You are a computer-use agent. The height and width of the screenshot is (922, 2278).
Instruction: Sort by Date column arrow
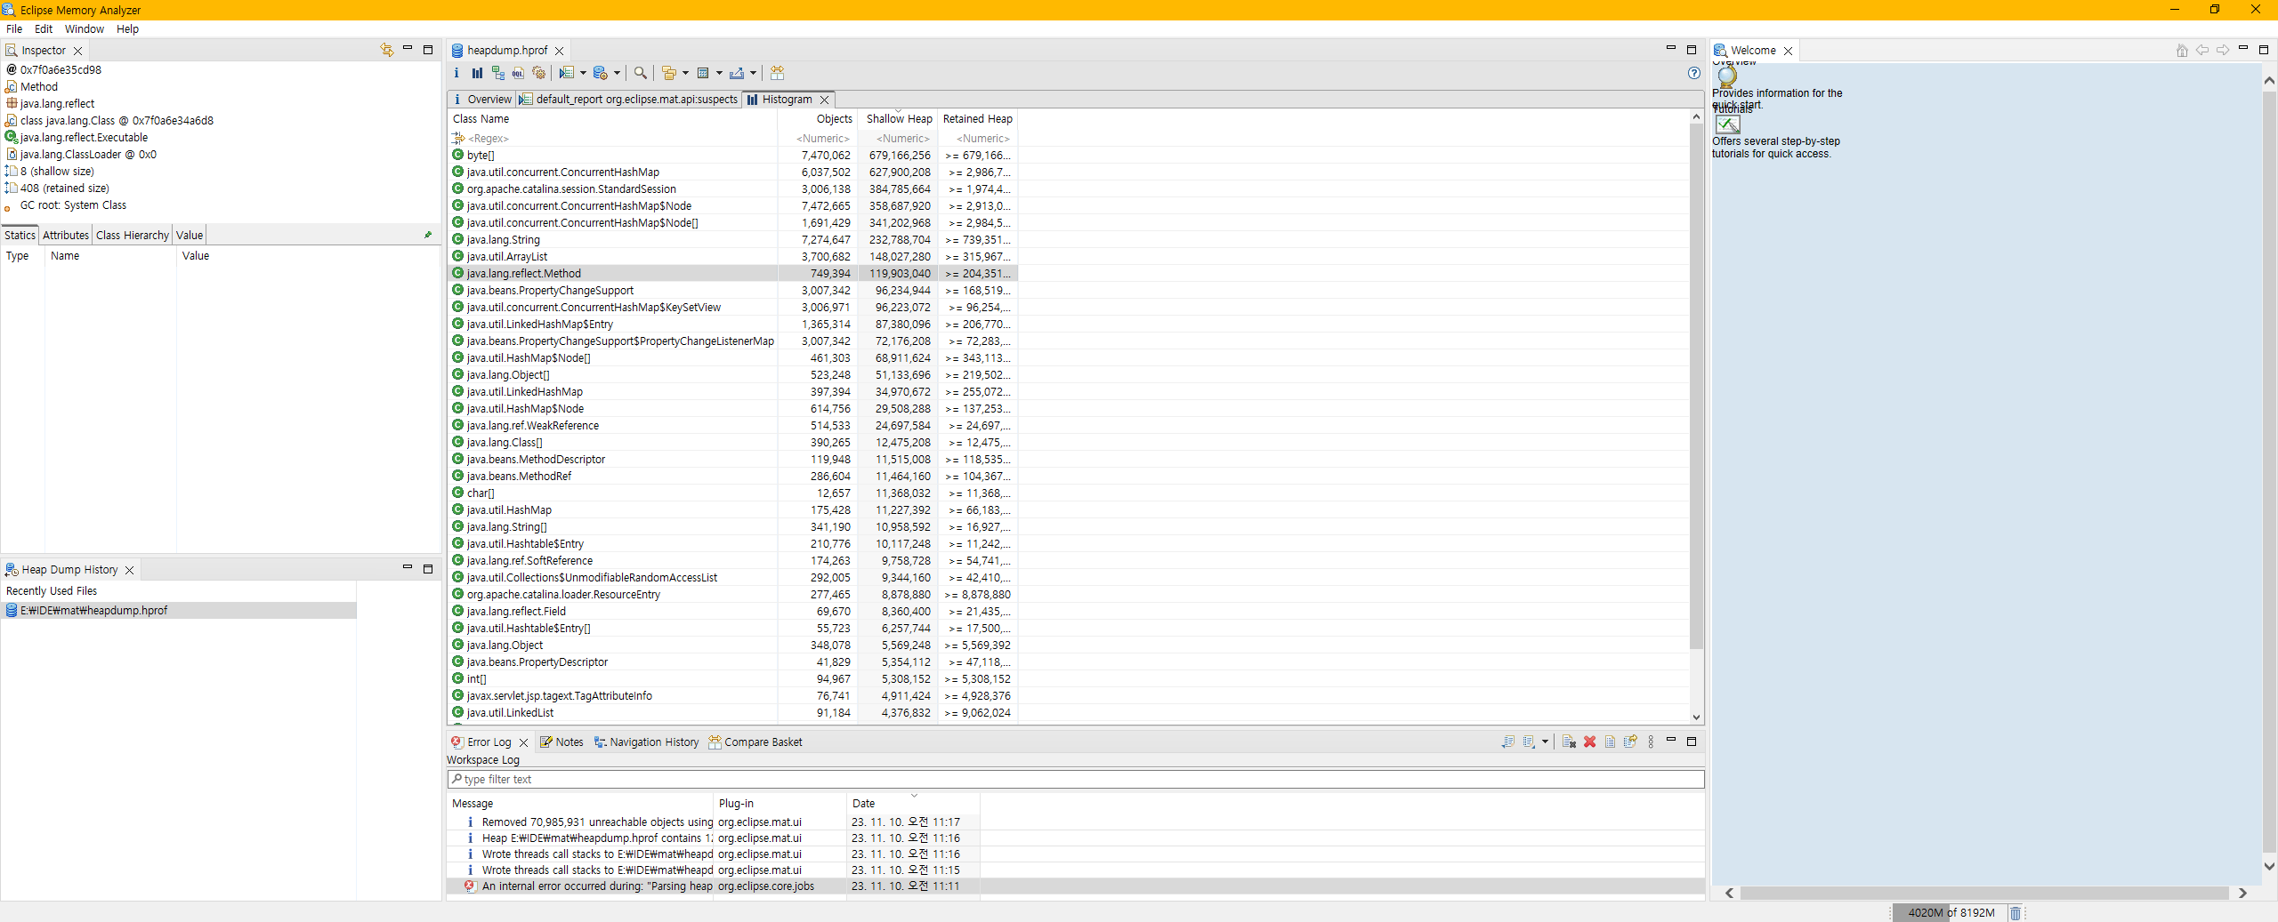tap(914, 796)
